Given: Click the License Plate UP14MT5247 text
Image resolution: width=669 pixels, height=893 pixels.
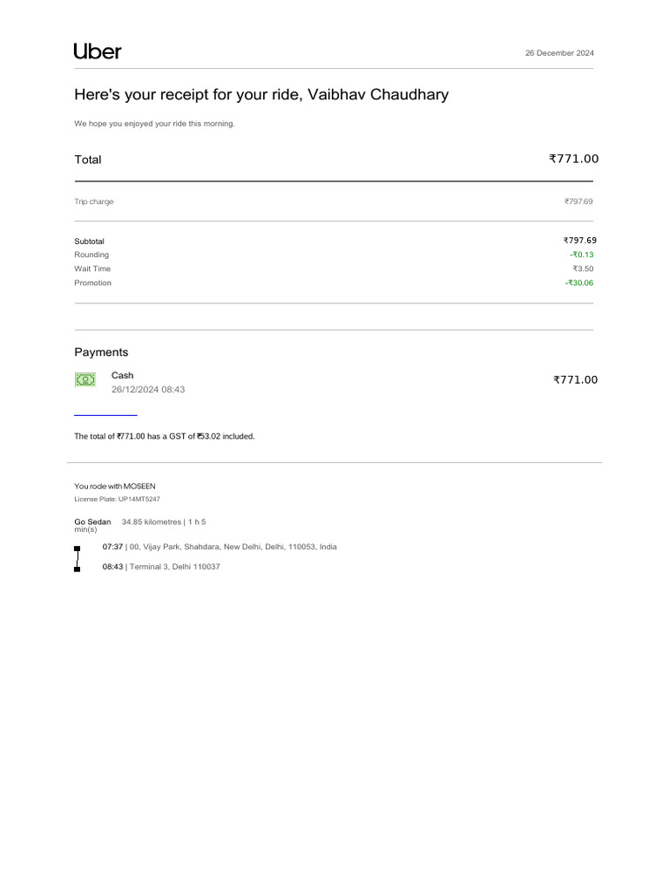Looking at the screenshot, I should click(x=117, y=500).
